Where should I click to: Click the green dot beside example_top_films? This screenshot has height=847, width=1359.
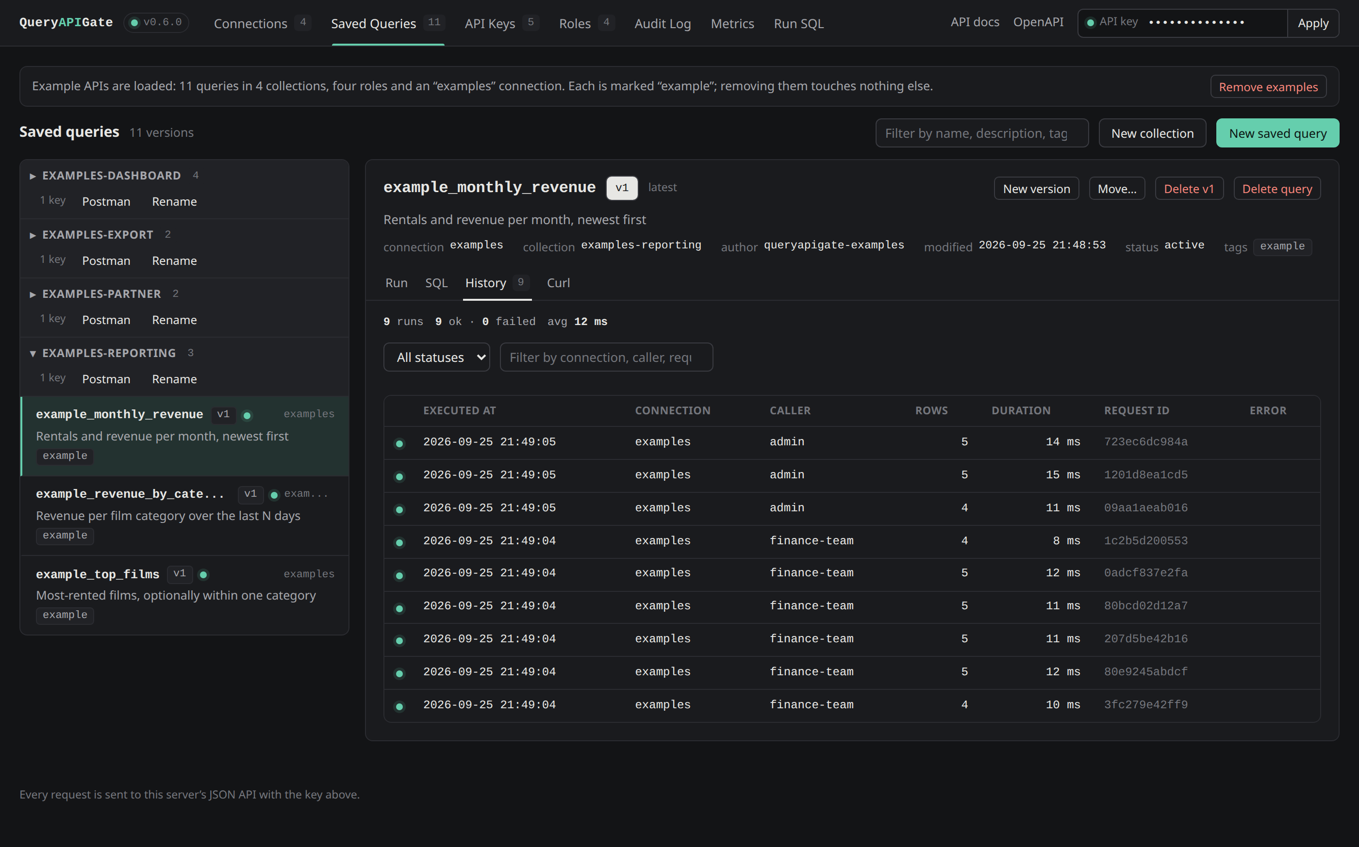click(203, 575)
